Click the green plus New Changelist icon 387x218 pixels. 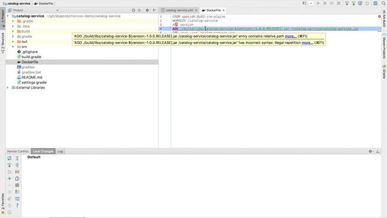click(x=10, y=179)
